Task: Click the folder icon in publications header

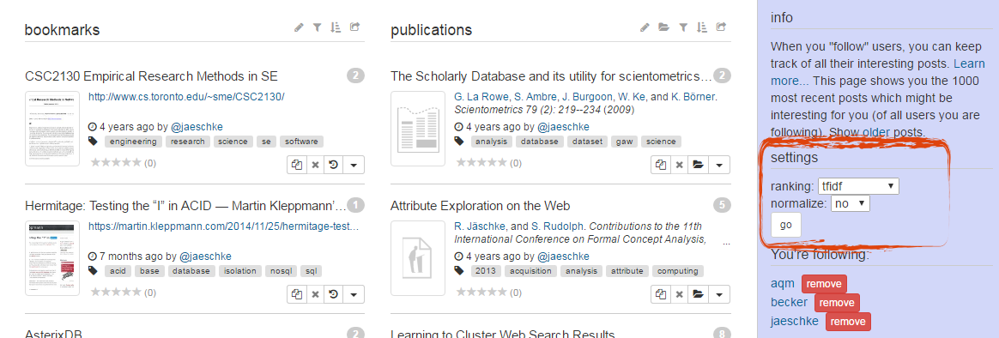Action: click(x=663, y=27)
